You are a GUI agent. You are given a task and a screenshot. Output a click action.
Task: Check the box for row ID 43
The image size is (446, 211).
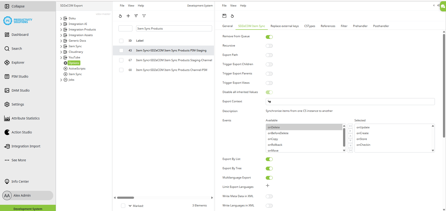[121, 50]
